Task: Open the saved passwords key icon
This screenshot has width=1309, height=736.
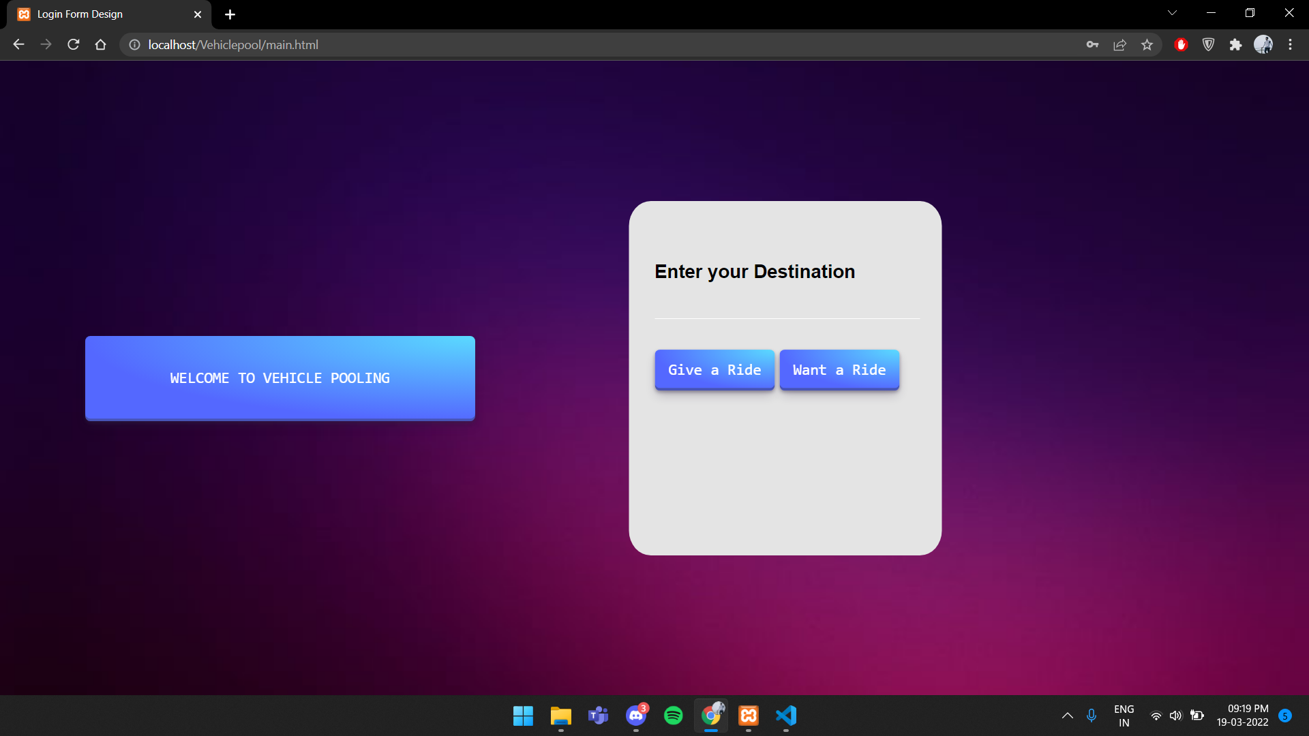Action: (1092, 45)
